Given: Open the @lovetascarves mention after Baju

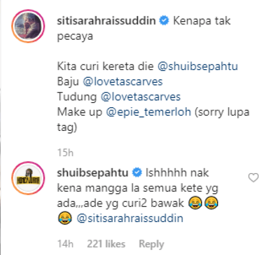Looking at the screenshot, I should pos(122,82).
